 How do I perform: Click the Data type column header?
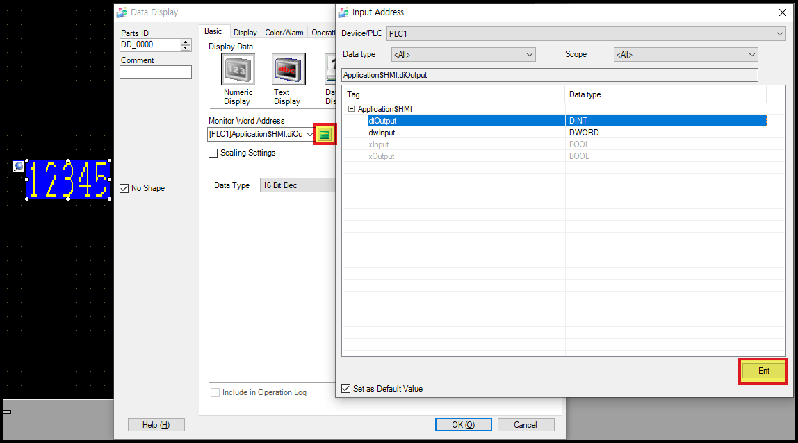click(666, 94)
